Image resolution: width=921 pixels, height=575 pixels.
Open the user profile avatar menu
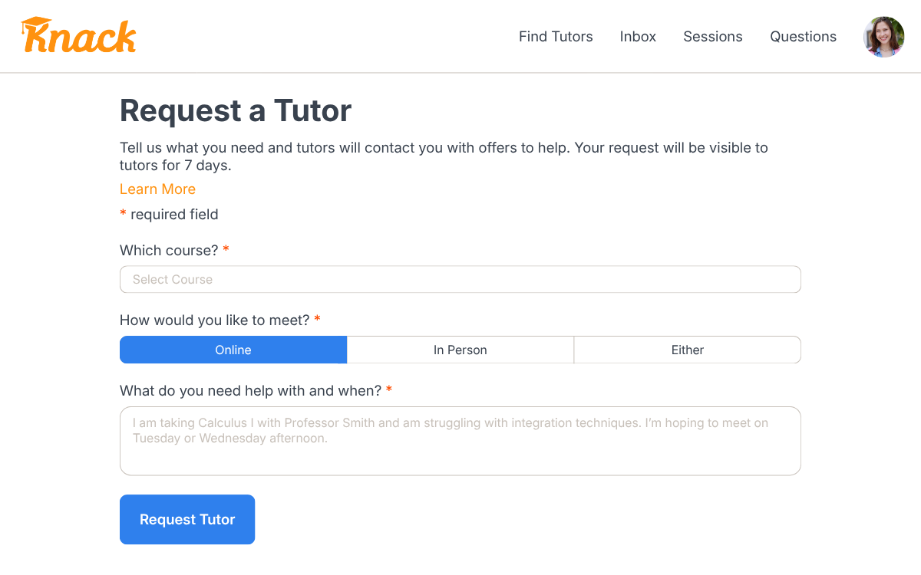[884, 37]
